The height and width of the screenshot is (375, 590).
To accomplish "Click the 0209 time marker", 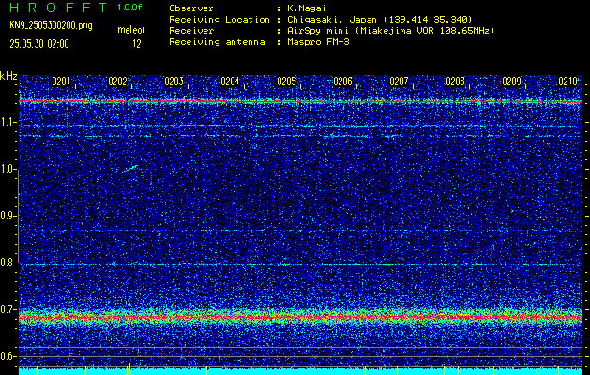I will (x=512, y=82).
